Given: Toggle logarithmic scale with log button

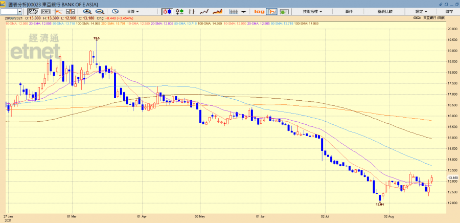Looking at the screenshot, I should (x=259, y=11).
